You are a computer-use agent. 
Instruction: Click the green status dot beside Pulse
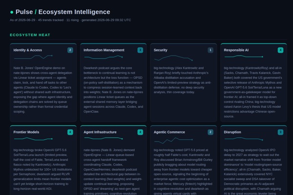click(12, 12)
